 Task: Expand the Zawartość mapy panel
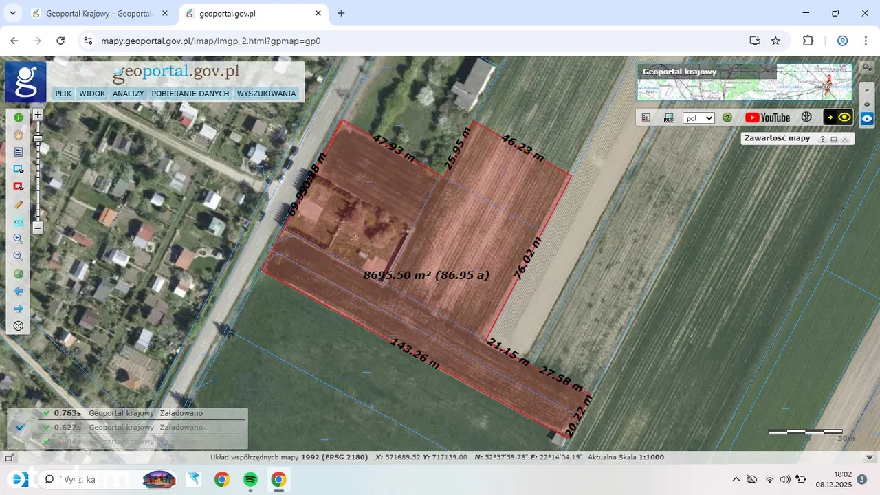(x=833, y=139)
